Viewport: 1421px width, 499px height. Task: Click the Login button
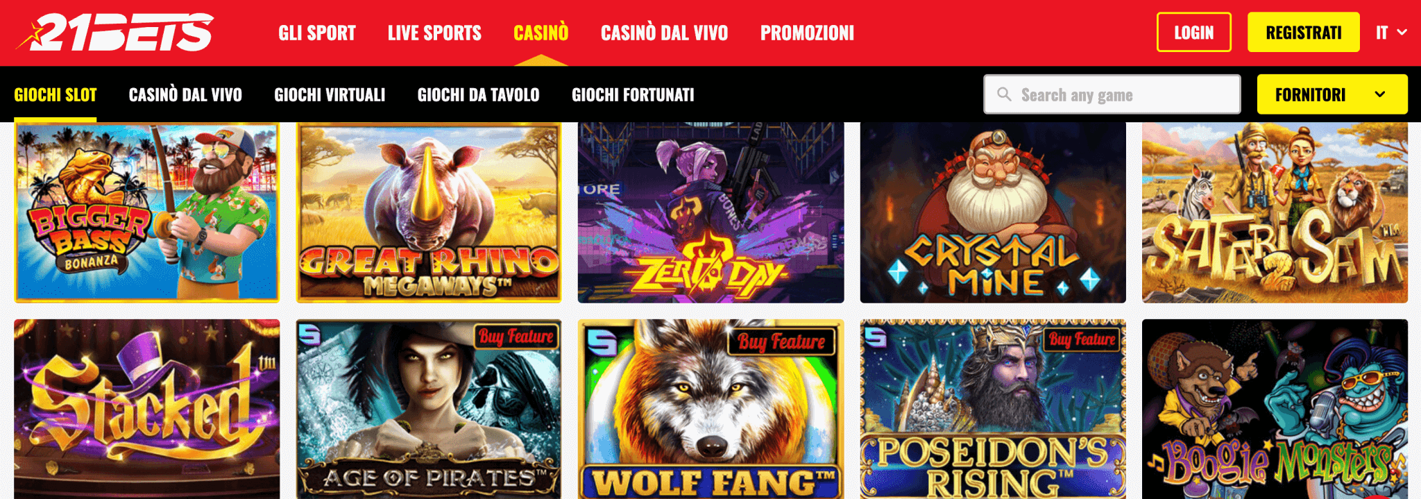(1194, 32)
